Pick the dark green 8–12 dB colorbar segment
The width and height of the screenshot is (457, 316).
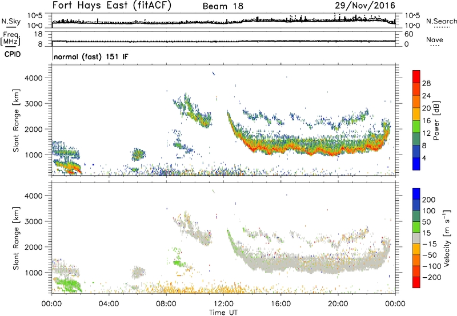pos(416,139)
